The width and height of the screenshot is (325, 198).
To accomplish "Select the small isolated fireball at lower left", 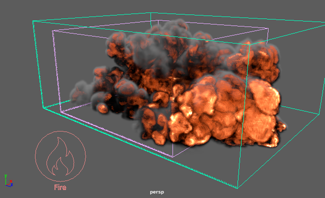I will click(x=102, y=108).
